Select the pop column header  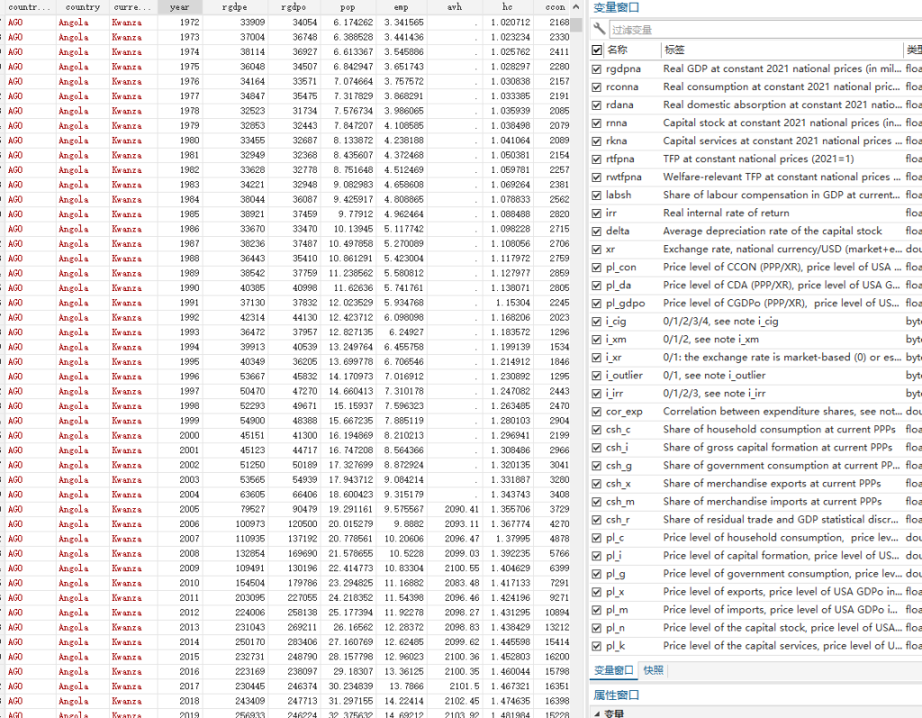pyautogui.click(x=348, y=7)
